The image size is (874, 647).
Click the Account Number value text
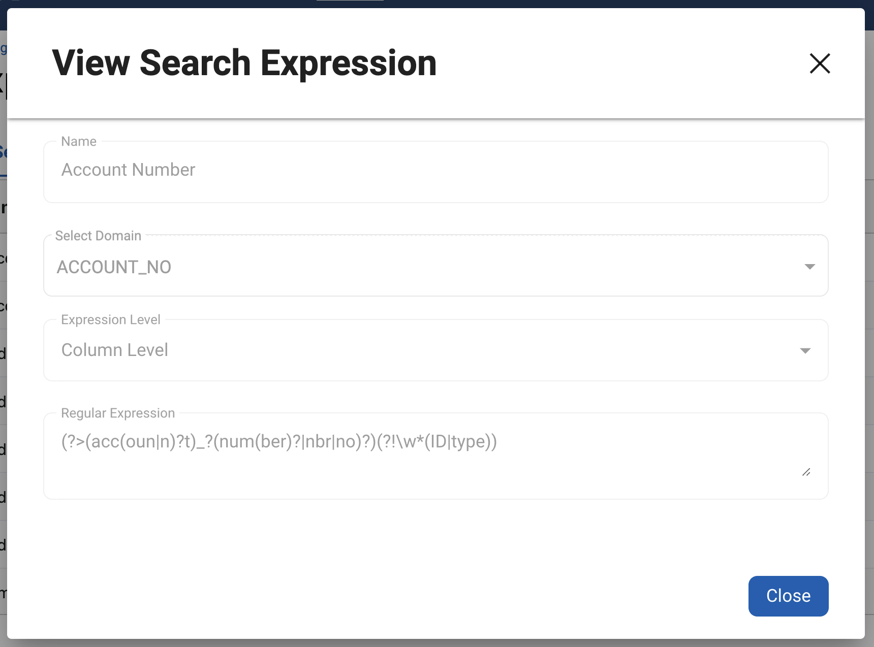point(129,170)
